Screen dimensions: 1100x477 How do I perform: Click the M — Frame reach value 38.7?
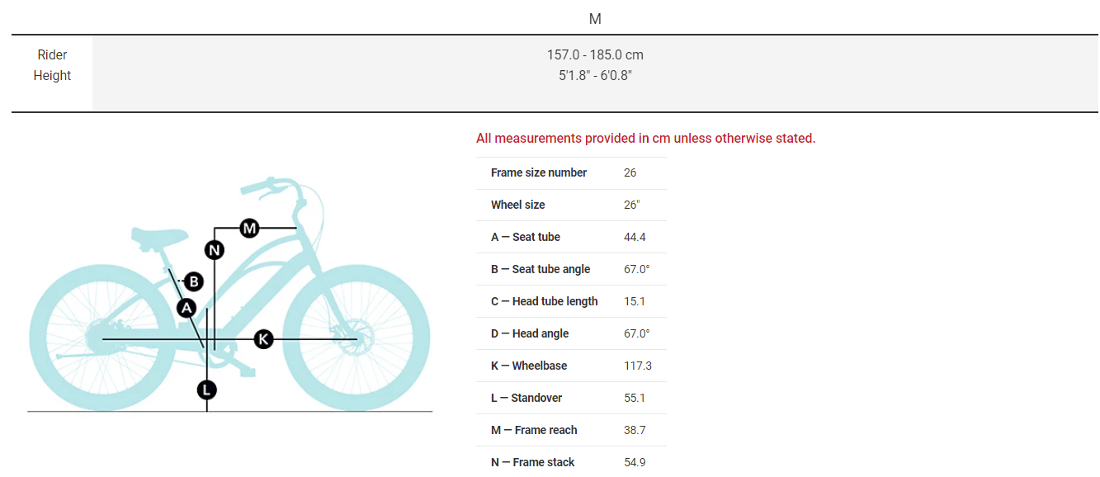pyautogui.click(x=635, y=430)
